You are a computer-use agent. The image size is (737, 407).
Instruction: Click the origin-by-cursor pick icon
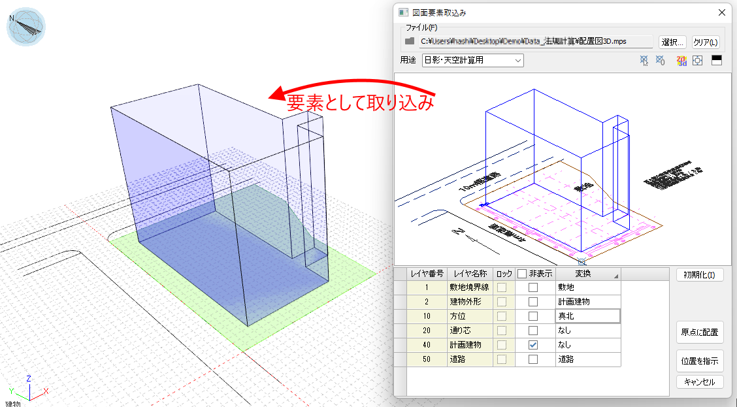click(x=645, y=61)
